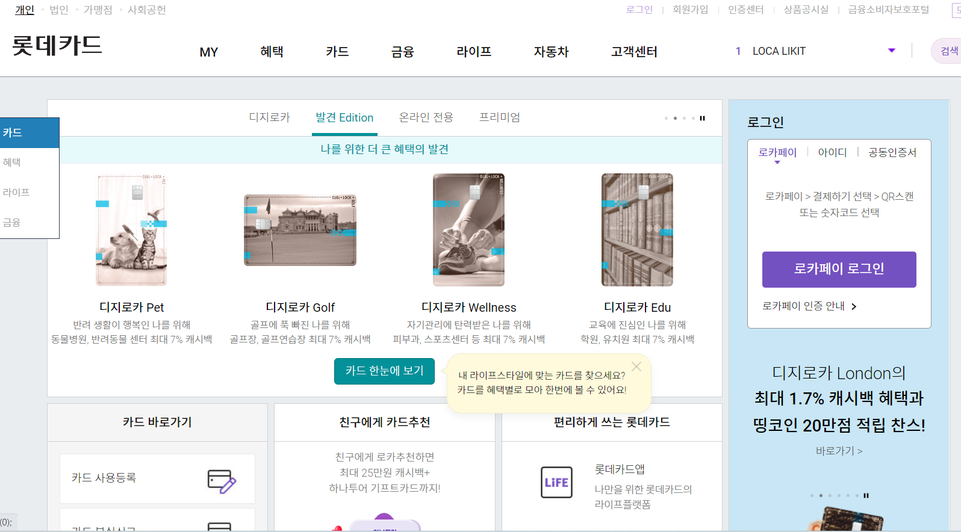
Task: Open the 롯데카드앱 item
Action: point(620,469)
